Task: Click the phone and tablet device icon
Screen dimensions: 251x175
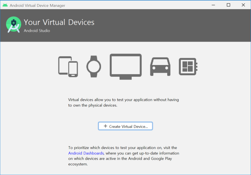Action: 68,67
